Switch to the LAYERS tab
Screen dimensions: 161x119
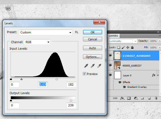113,36
